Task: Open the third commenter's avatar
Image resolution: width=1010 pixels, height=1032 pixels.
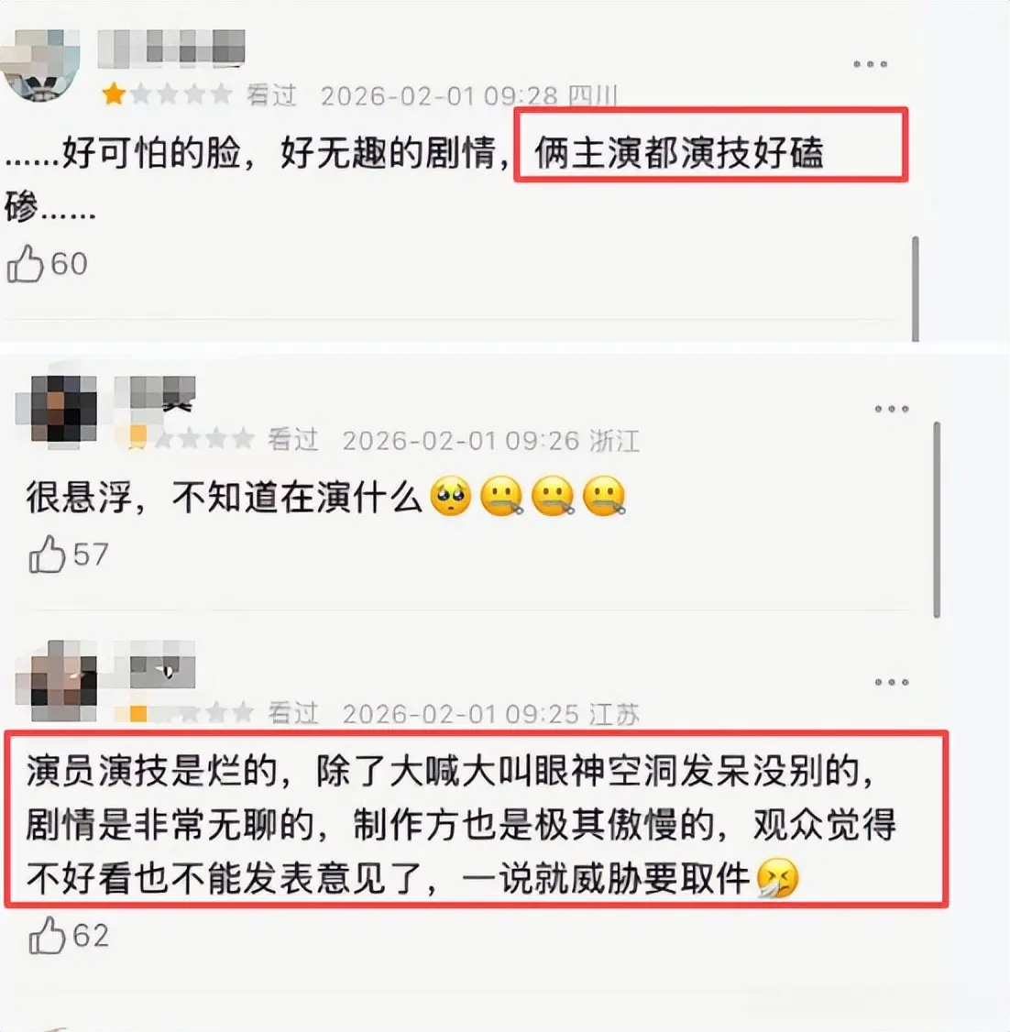Action: pyautogui.click(x=56, y=681)
